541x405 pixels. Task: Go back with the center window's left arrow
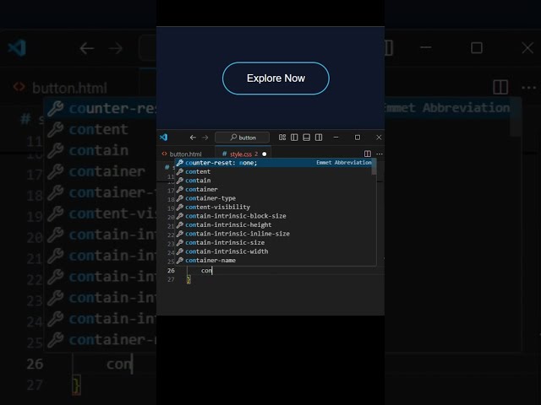[193, 138]
